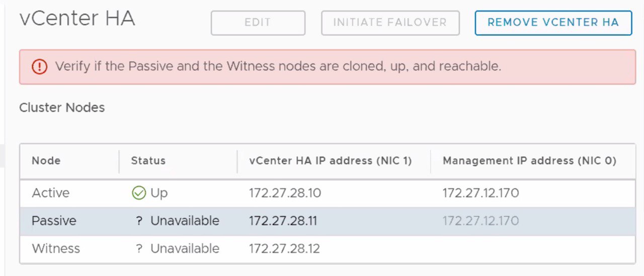Click the Remove vCenter HA button
The height and width of the screenshot is (276, 644).
[553, 23]
